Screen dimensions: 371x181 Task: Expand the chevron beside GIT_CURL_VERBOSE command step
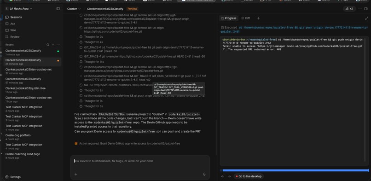coord(81,76)
